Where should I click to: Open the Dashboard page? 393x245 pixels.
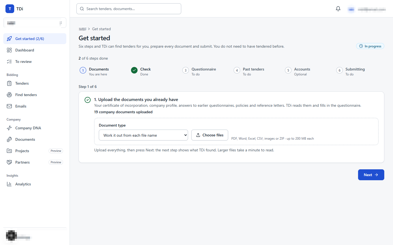pyautogui.click(x=35, y=50)
